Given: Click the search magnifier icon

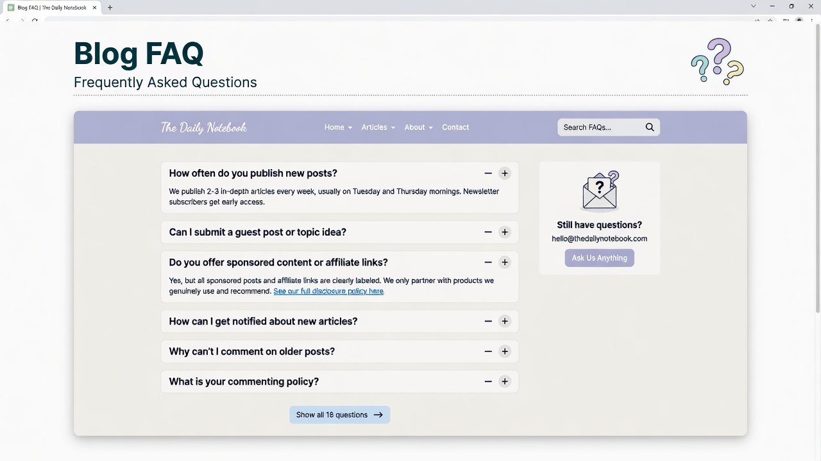Looking at the screenshot, I should pyautogui.click(x=649, y=127).
